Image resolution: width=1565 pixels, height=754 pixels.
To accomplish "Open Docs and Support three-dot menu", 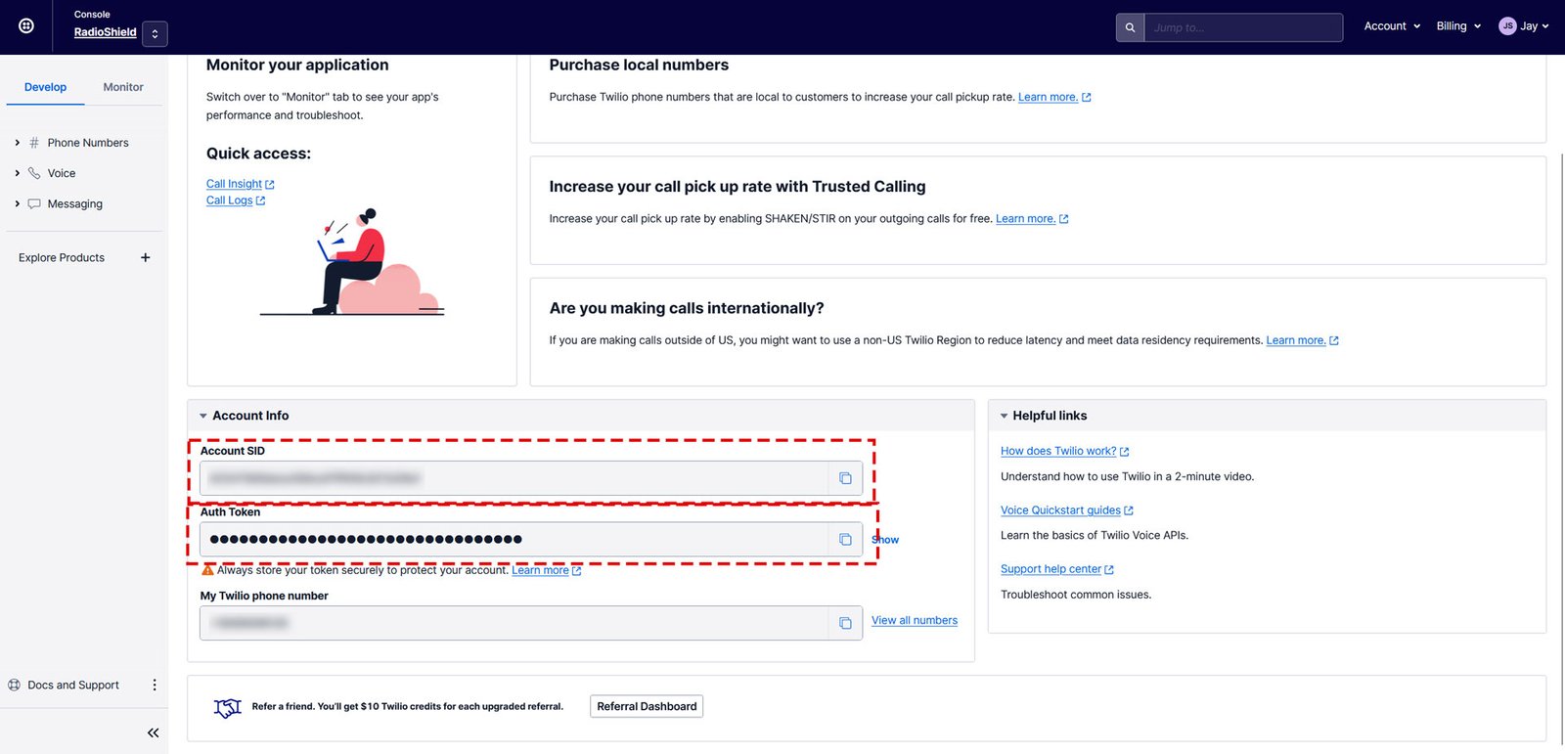I will coord(154,686).
